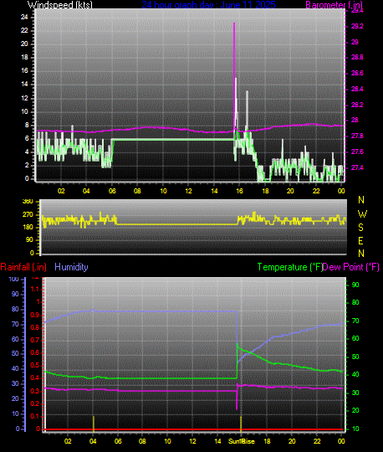Click the Dew Point (°F) legend label

(x=351, y=267)
